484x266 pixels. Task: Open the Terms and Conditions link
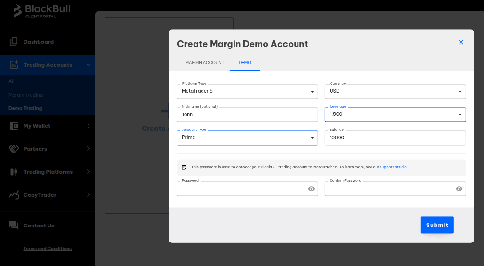[48, 249]
